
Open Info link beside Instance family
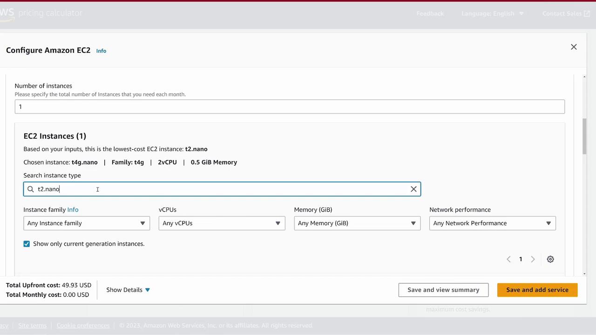tap(73, 210)
